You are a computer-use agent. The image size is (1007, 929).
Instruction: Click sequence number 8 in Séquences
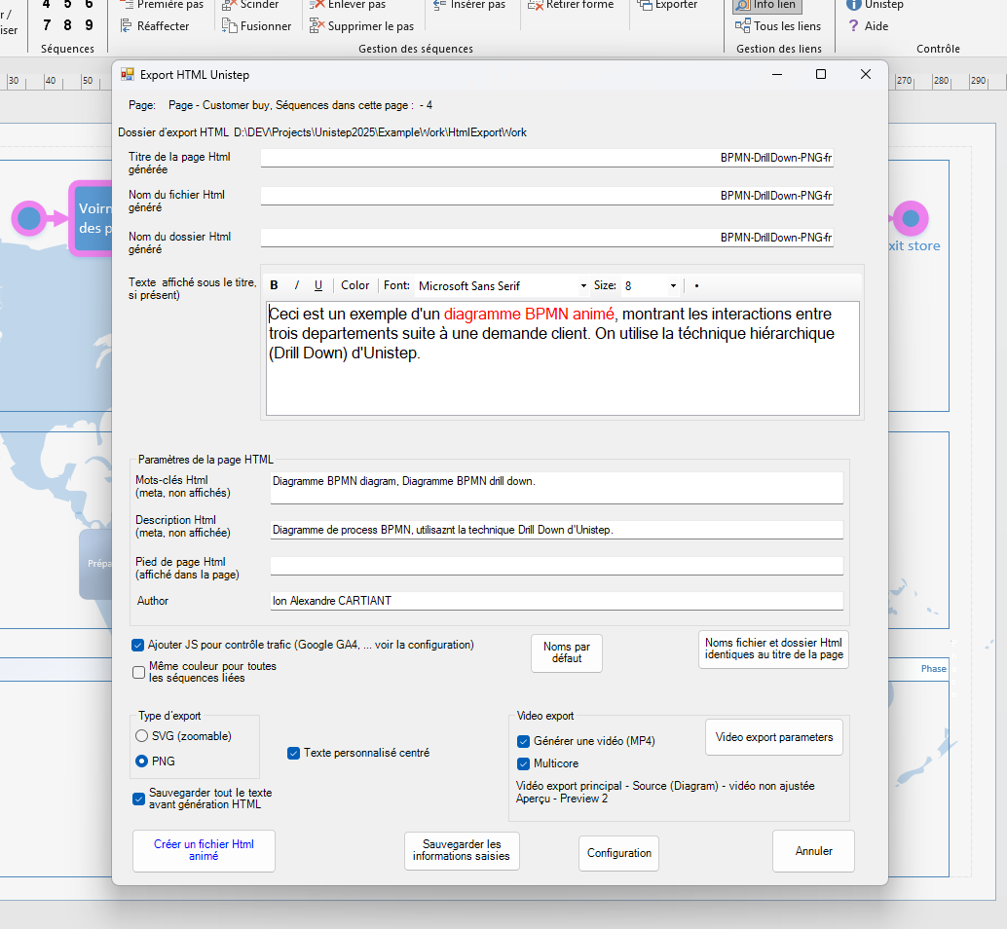tap(67, 25)
